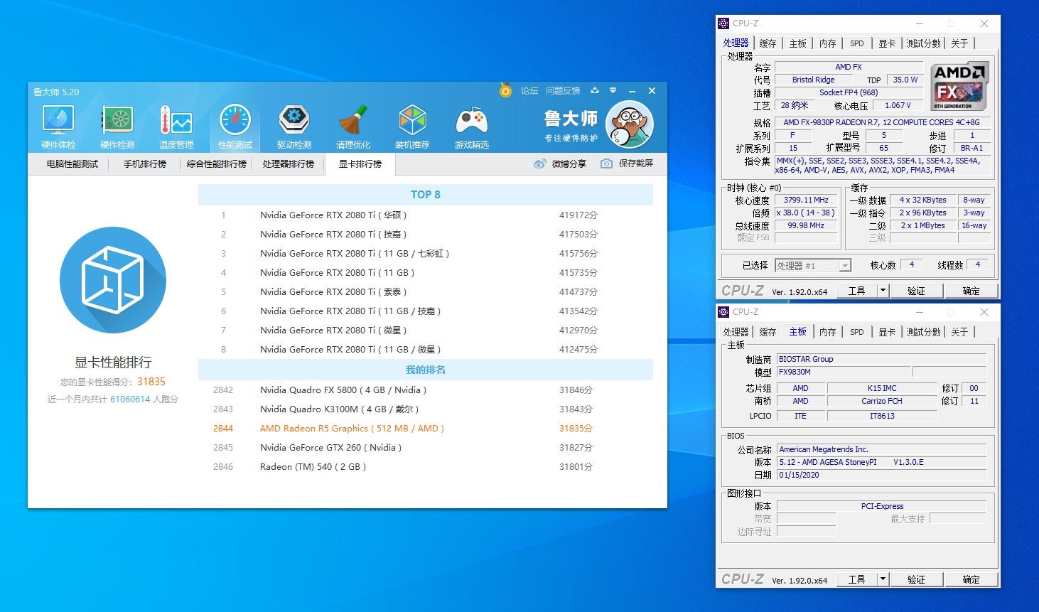Open the 问题反馈 feedback link
Screen dimensions: 1039x612
pyautogui.click(x=563, y=91)
